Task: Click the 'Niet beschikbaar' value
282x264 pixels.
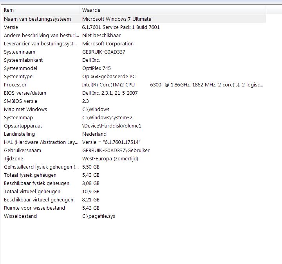Action: (101, 35)
